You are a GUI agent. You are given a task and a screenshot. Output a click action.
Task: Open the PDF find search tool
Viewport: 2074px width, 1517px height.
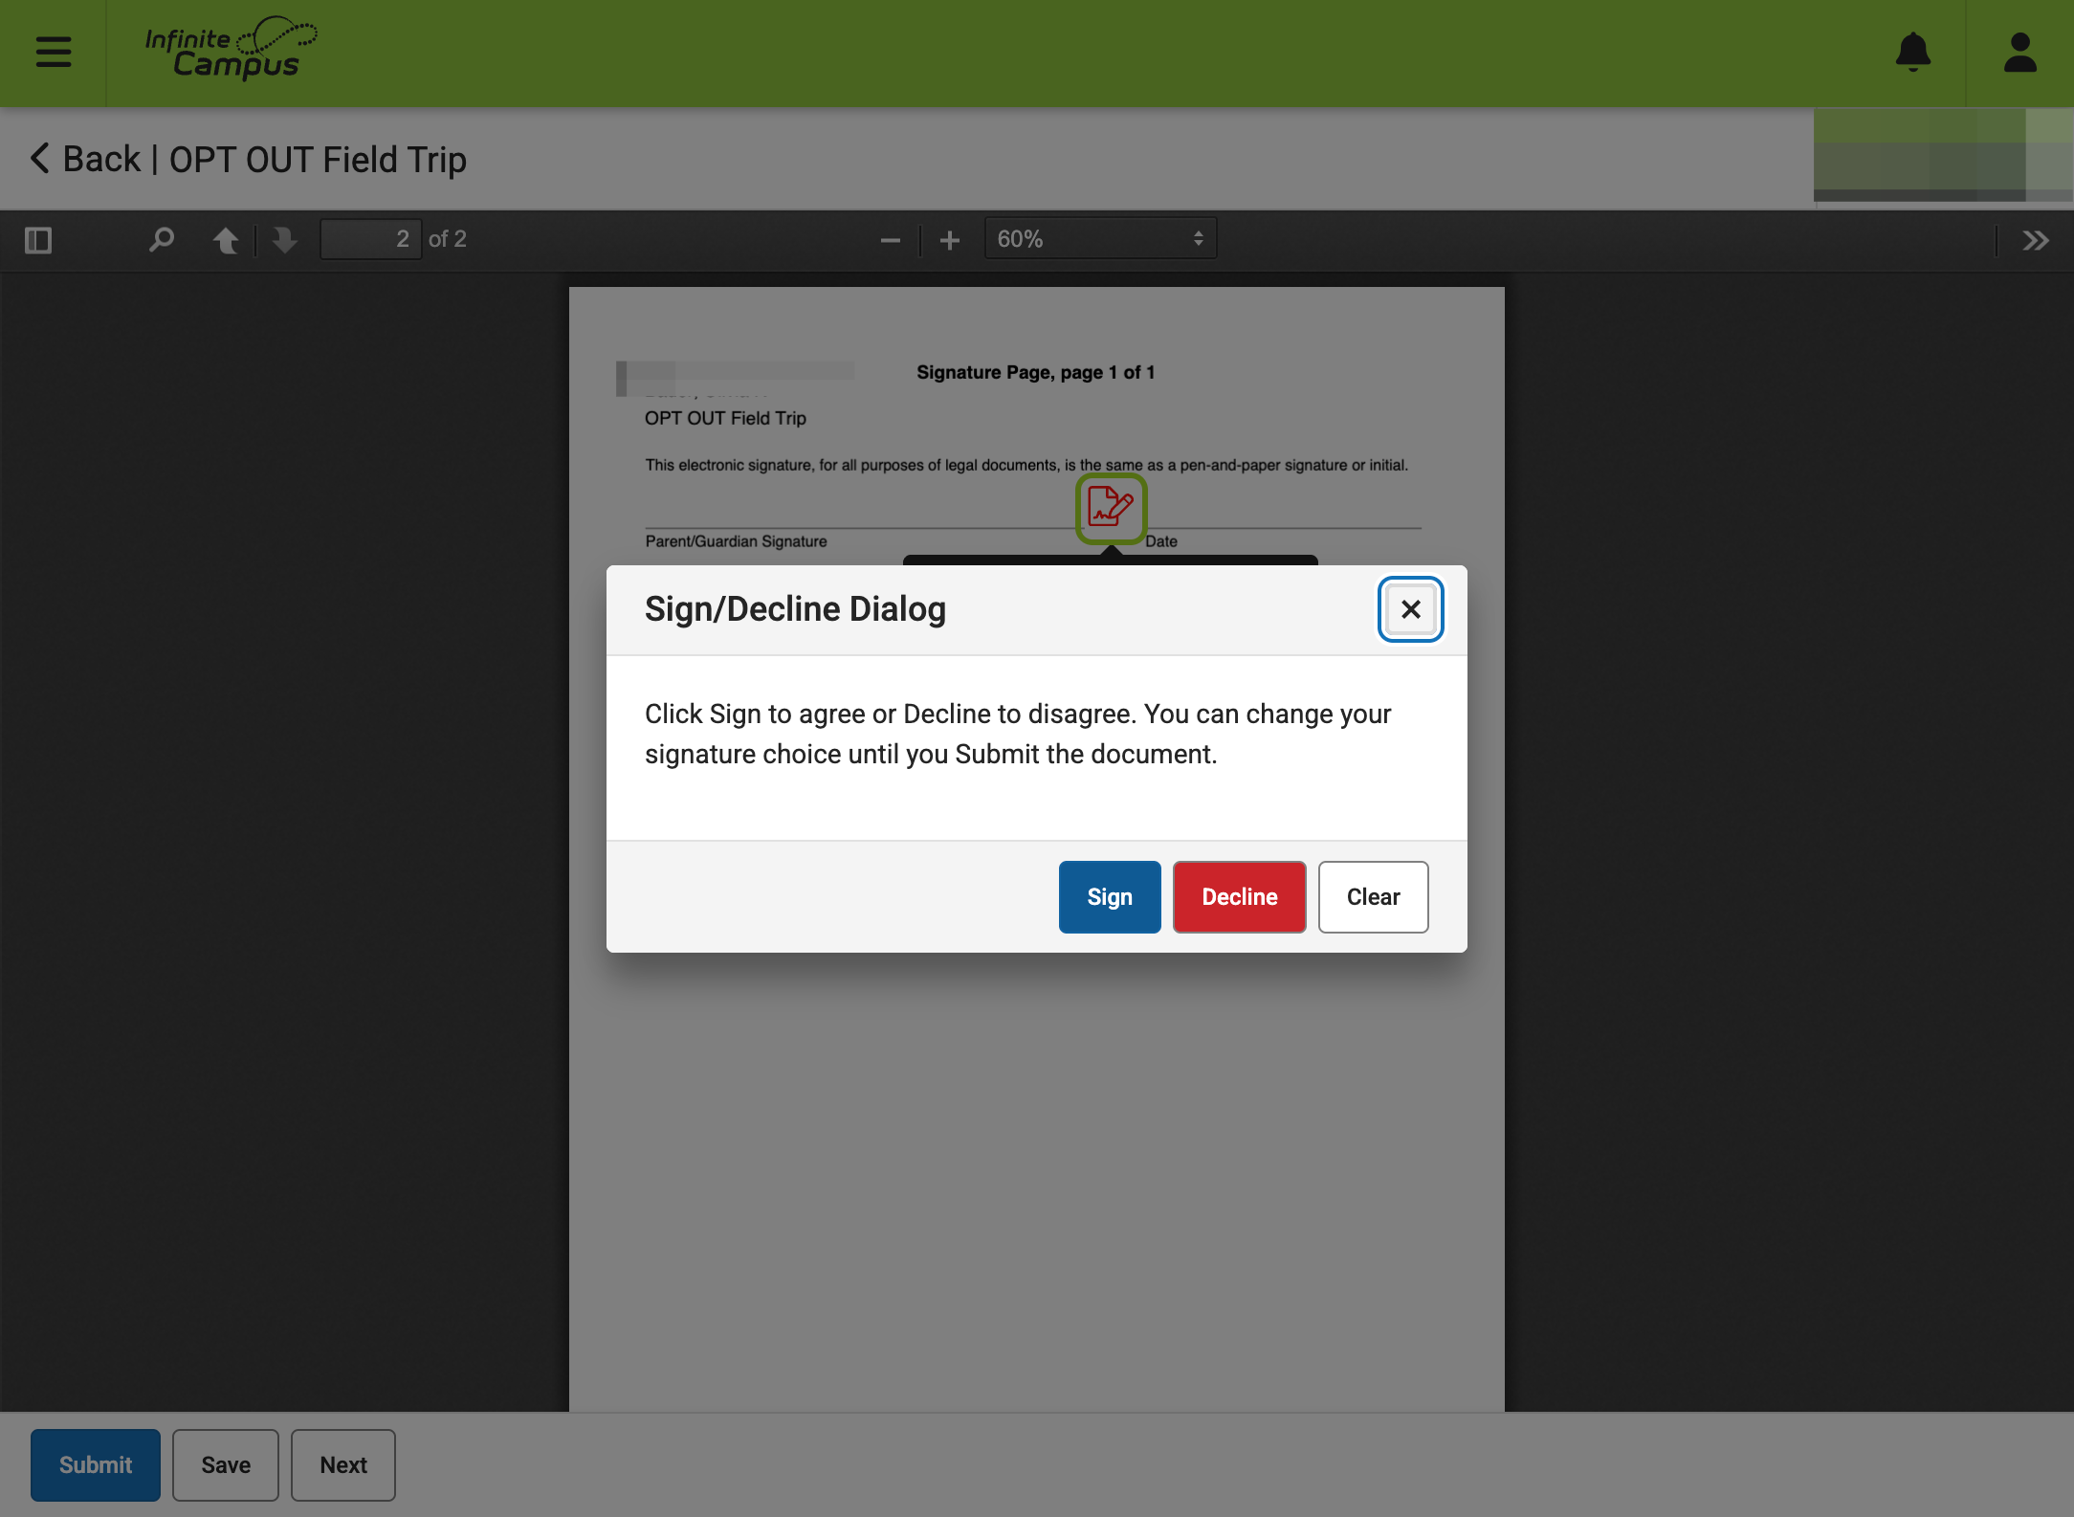click(162, 239)
